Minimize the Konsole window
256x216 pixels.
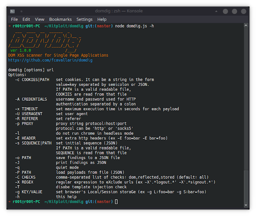[x=225, y=11]
